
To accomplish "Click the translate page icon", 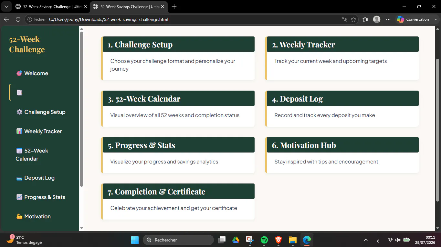I will (x=344, y=19).
